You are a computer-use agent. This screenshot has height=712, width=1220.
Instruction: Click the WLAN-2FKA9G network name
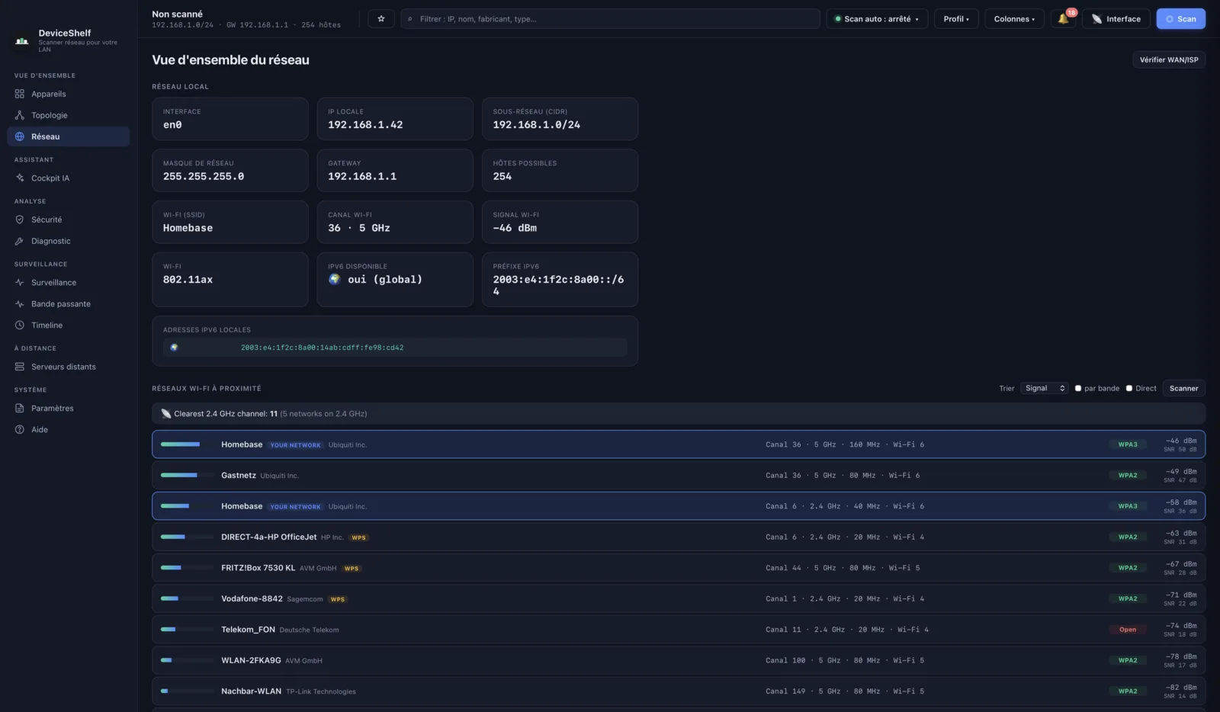pos(251,660)
